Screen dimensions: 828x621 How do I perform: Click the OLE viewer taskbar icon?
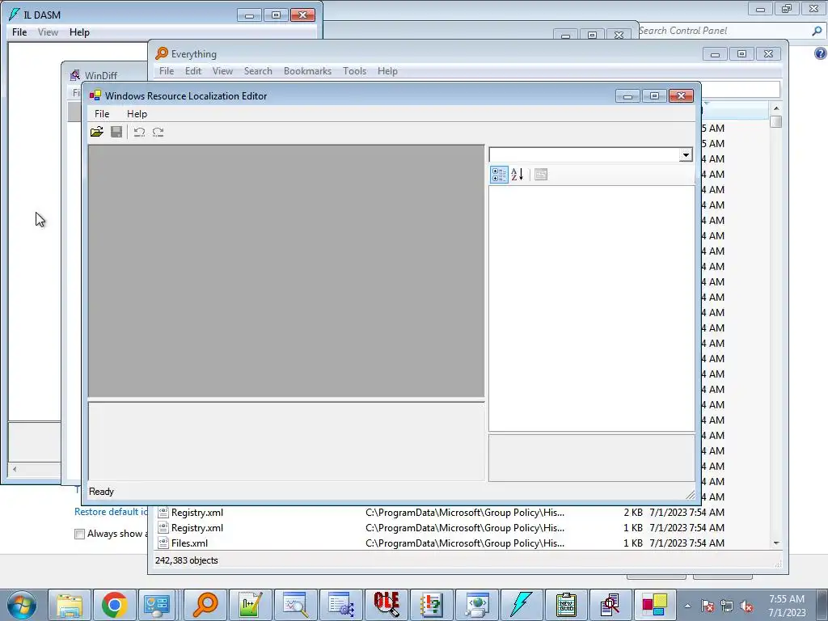click(x=387, y=605)
